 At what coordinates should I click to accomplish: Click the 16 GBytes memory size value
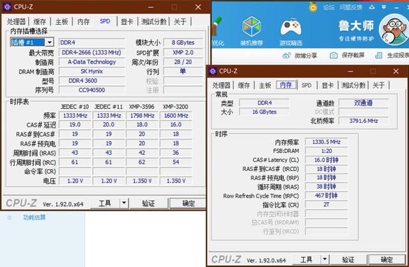coord(264,112)
